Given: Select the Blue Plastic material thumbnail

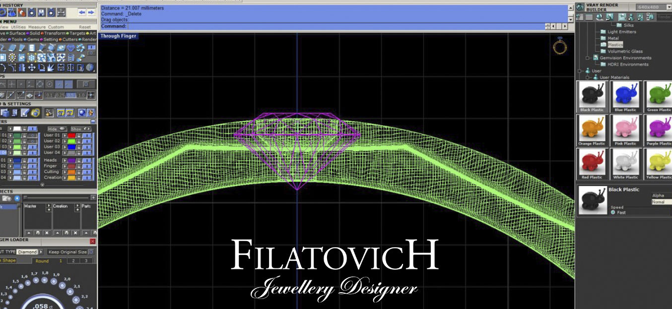Looking at the screenshot, I should point(625,97).
